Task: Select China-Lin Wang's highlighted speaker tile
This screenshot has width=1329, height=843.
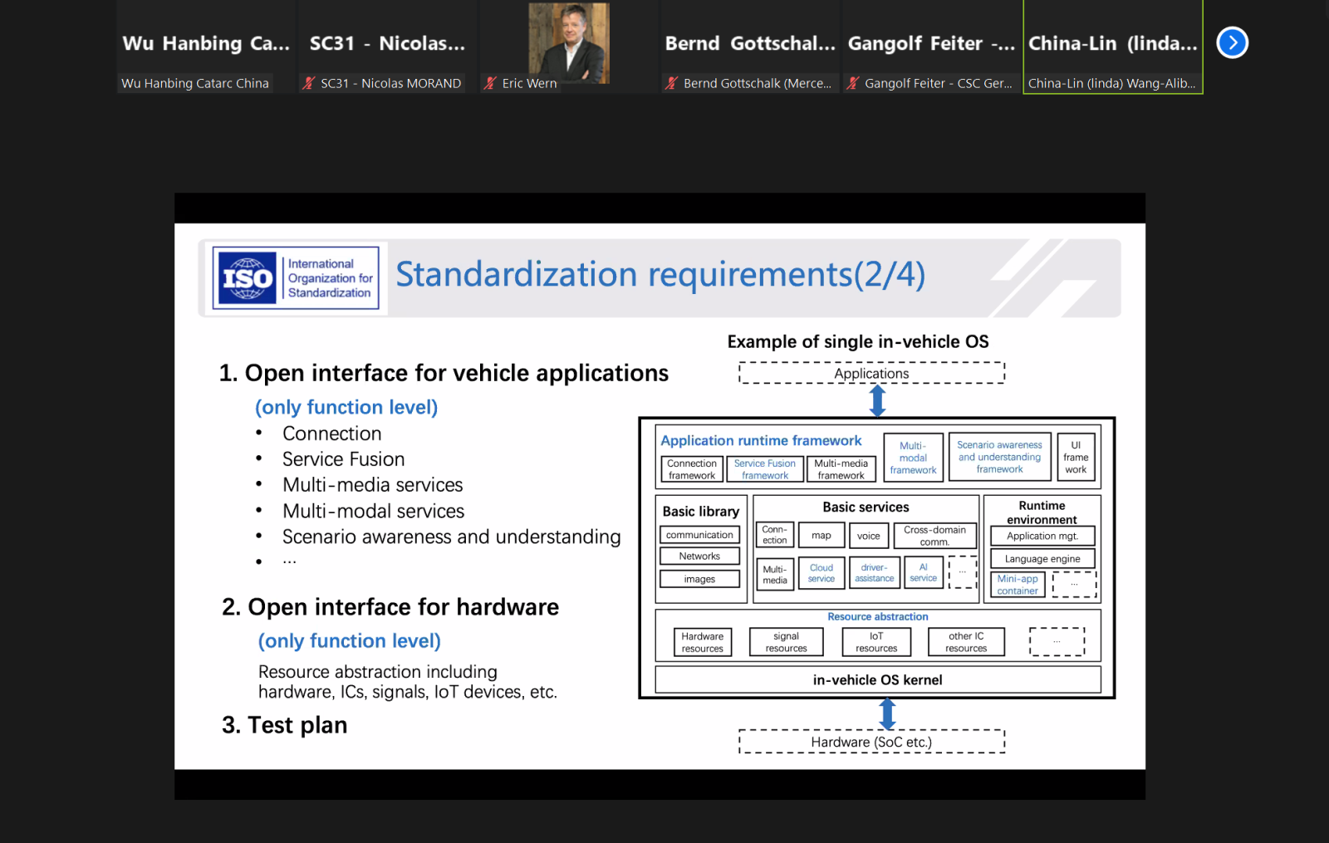Action: point(1112,47)
